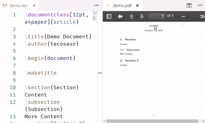Click line number 1 in gutter
This screenshot has width=205, height=123.
14,15
